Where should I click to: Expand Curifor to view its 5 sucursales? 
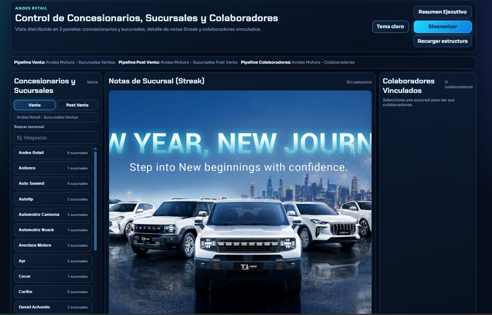click(x=53, y=292)
